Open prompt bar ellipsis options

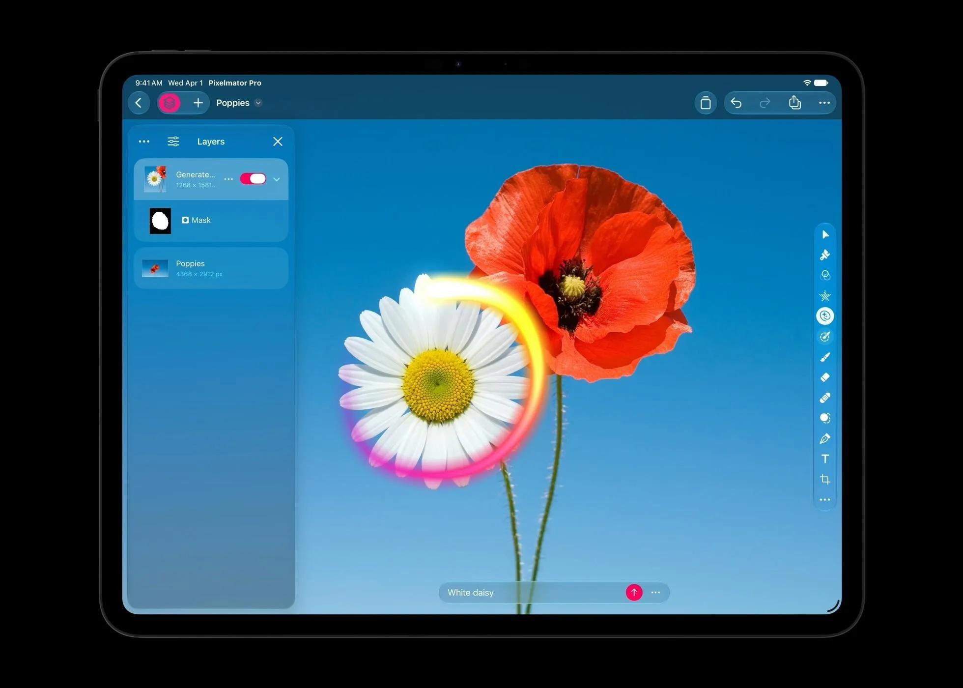(655, 593)
